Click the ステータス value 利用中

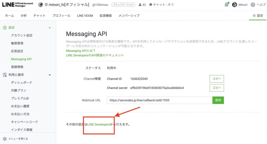click(x=112, y=68)
